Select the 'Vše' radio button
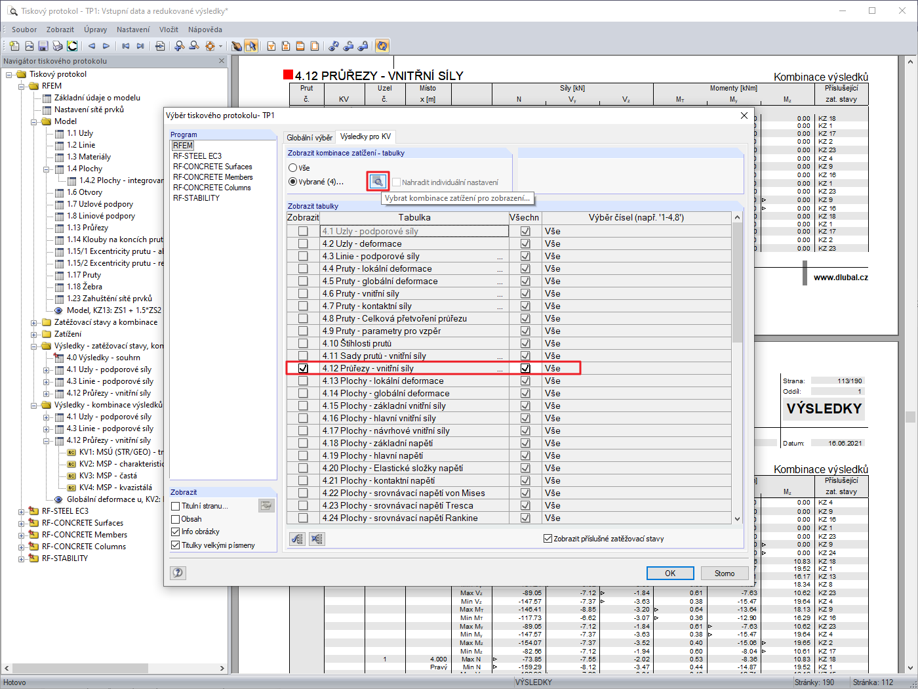Image resolution: width=918 pixels, height=689 pixels. (293, 168)
